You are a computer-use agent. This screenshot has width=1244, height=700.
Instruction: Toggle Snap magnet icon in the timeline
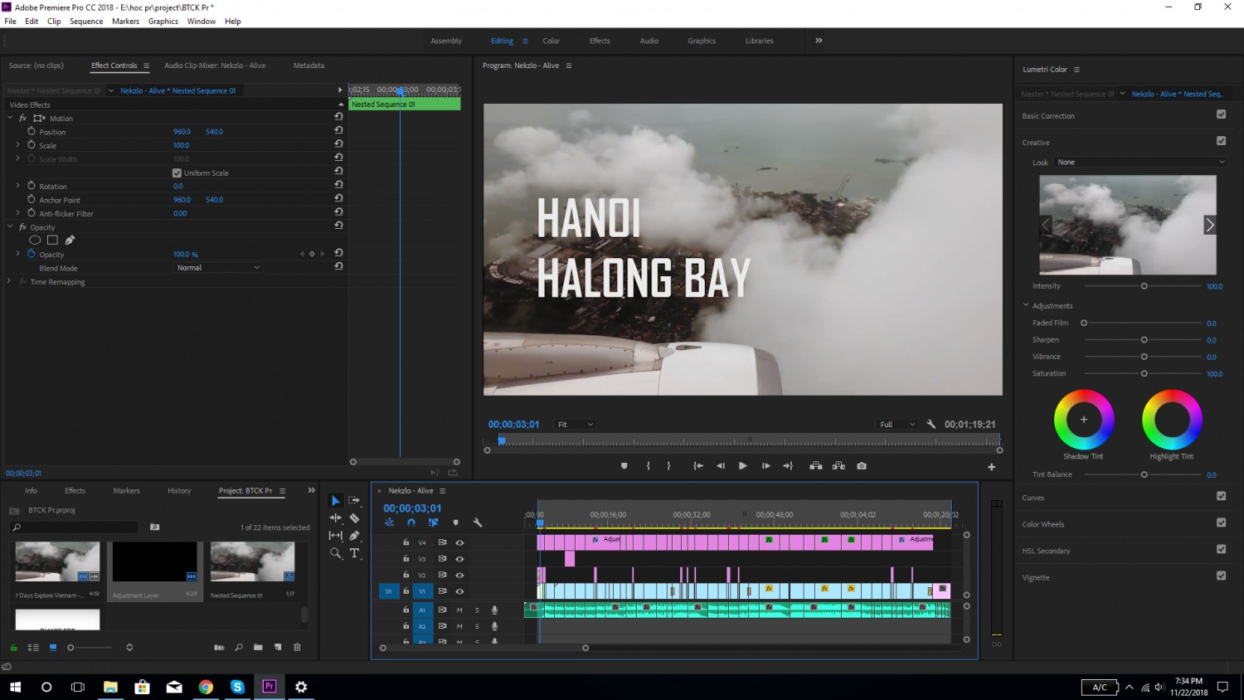click(x=411, y=523)
